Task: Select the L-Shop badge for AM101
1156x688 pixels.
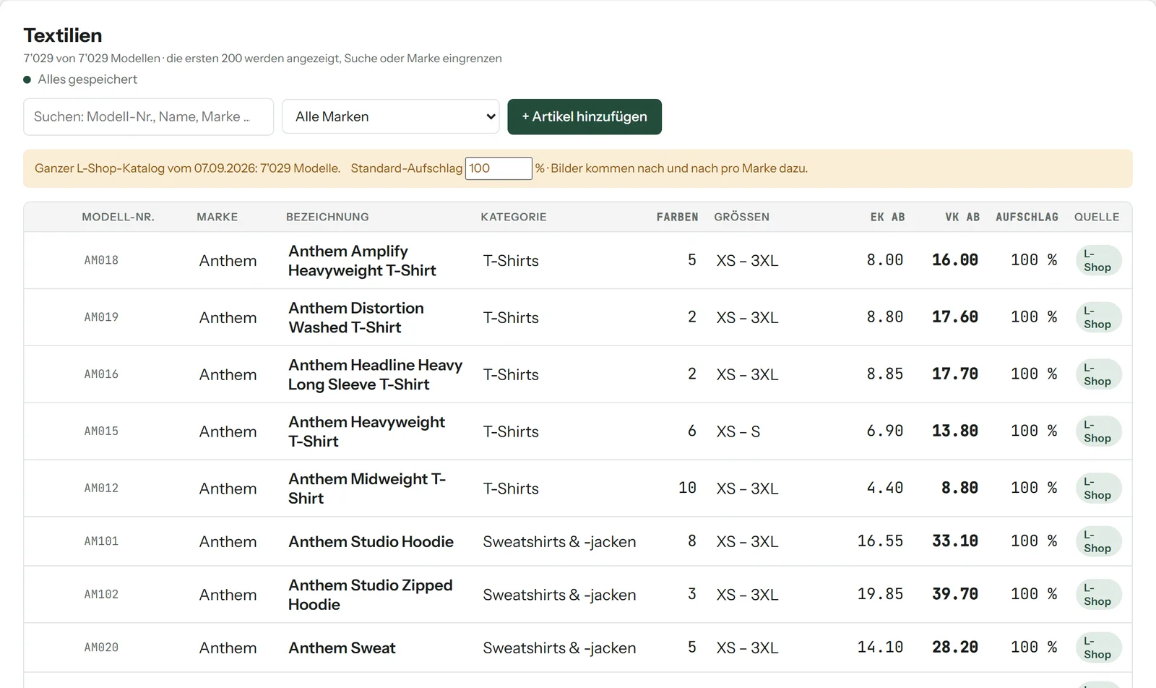Action: point(1098,541)
